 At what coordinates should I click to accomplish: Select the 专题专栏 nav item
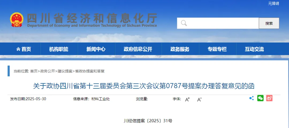217,49
